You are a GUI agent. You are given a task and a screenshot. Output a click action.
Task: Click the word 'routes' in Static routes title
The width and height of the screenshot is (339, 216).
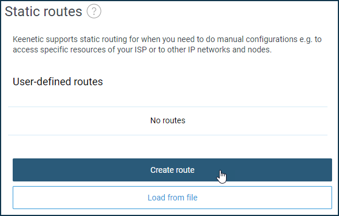[x=63, y=12]
